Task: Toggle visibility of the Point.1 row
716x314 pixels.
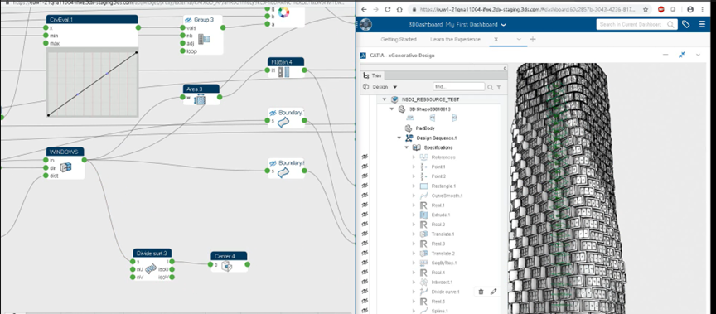Action: click(365, 167)
